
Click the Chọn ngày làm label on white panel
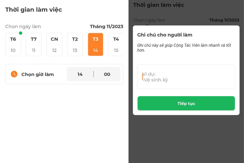[23, 27]
